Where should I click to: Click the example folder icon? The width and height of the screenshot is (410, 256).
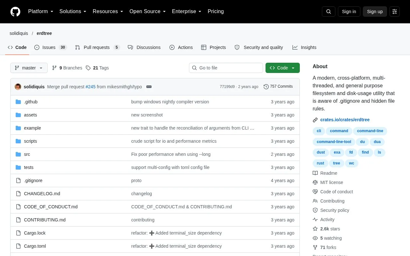[x=18, y=128]
